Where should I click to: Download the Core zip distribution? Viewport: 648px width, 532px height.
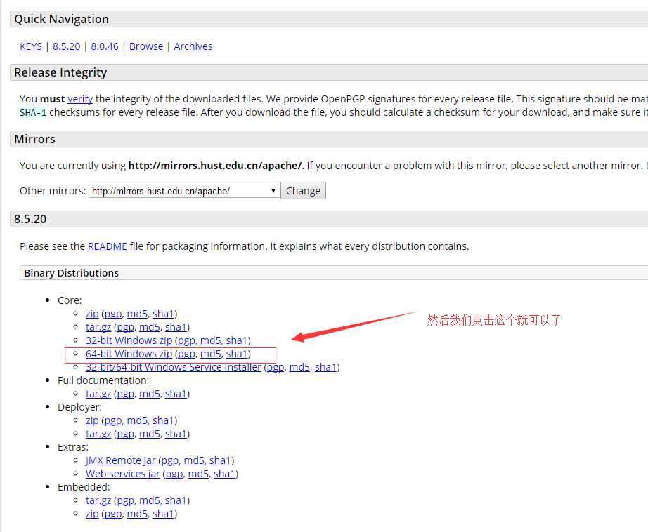[x=92, y=314]
